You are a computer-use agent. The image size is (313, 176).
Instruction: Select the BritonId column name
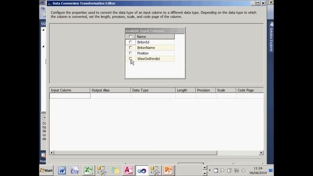(x=143, y=42)
